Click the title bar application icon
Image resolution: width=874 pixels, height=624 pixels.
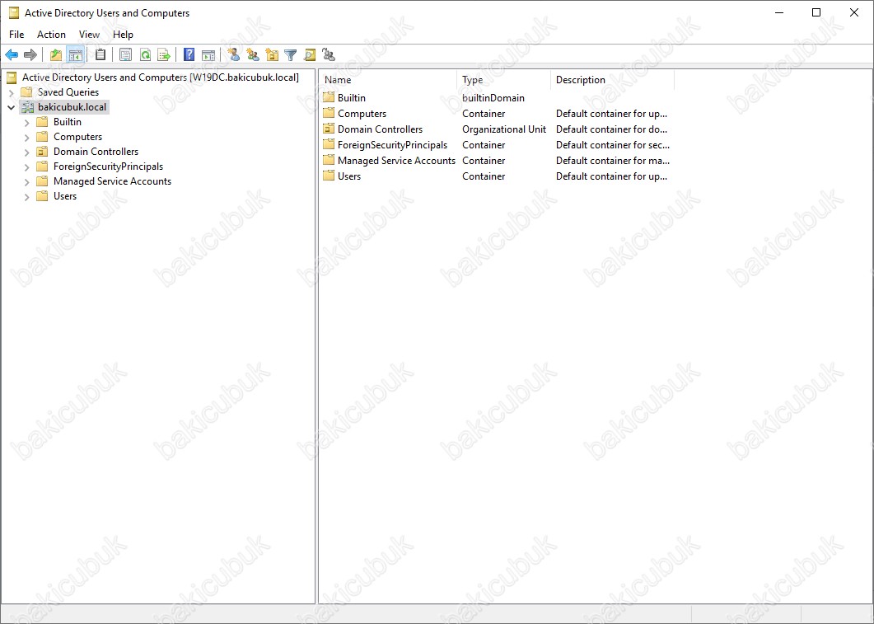(x=14, y=13)
